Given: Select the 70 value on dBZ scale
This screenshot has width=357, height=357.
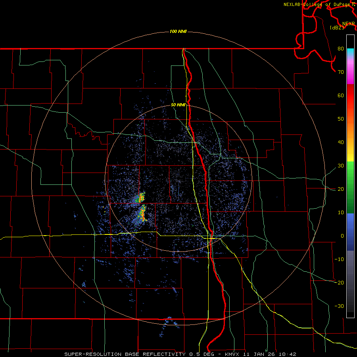Looking at the screenshot, I should (x=341, y=72).
